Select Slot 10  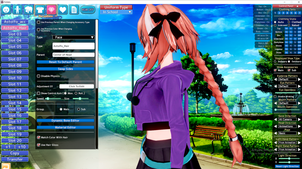[x=15, y=78]
